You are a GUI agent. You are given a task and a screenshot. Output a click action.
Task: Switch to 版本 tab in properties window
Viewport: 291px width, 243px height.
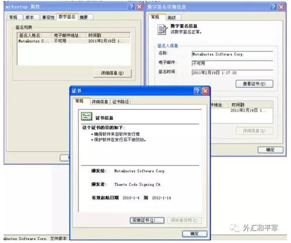[30, 17]
